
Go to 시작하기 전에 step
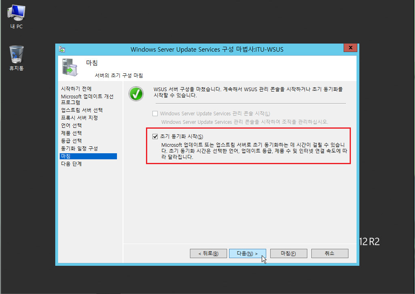pos(76,89)
